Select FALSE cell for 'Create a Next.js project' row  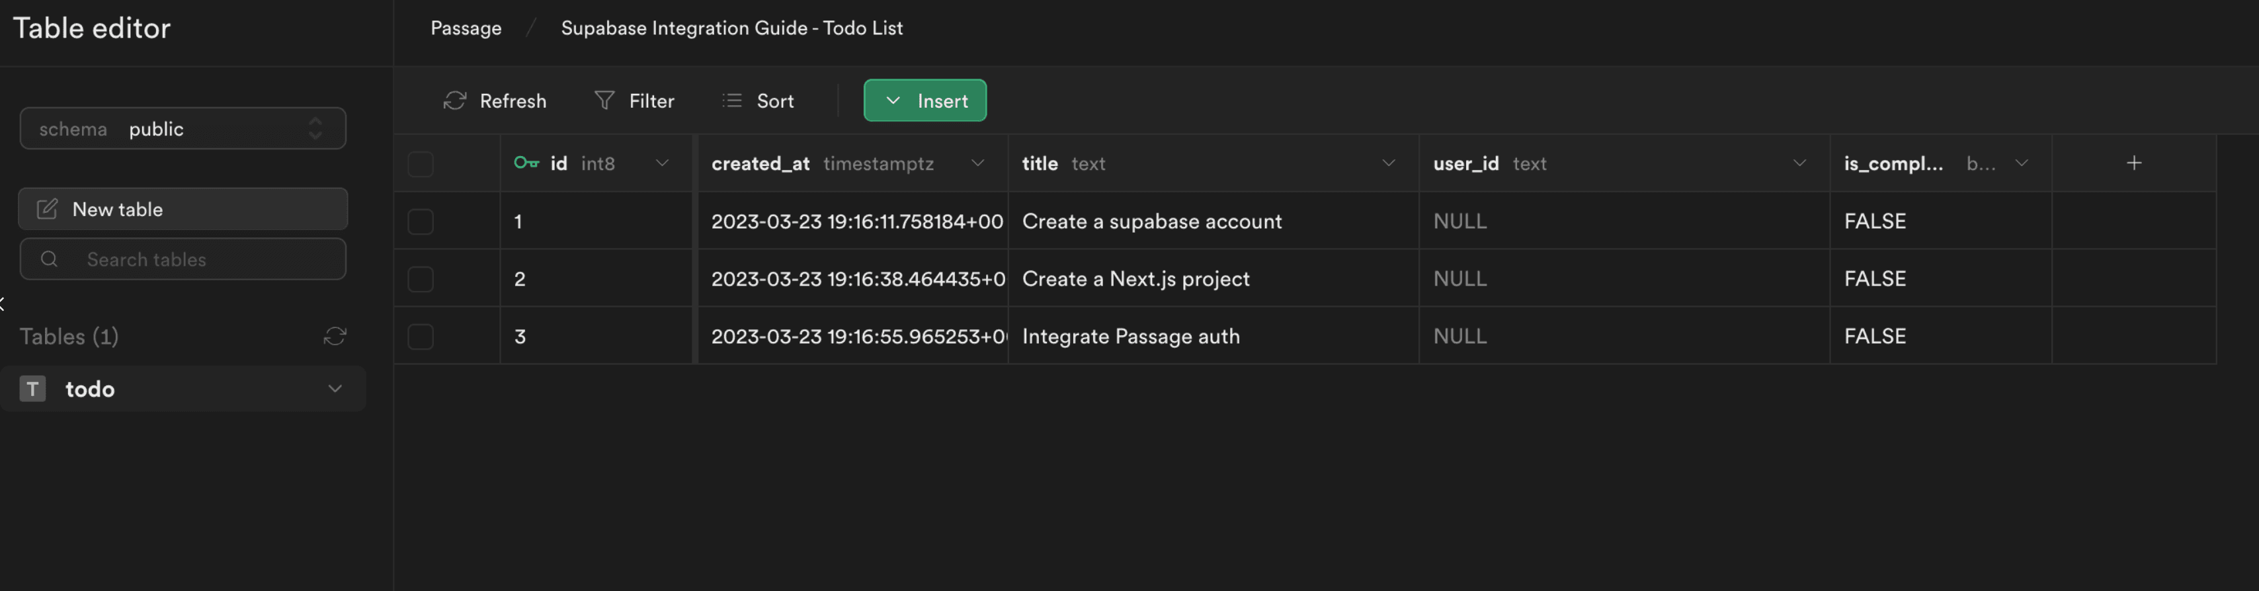pos(1941,279)
